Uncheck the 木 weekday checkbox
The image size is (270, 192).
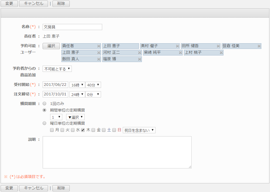[83, 130]
